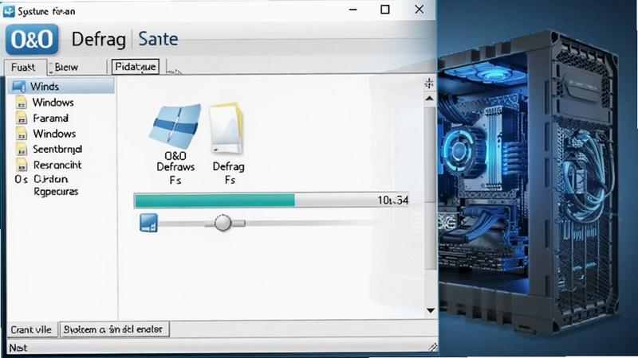Select the Winds drive in the sidebar
Viewport: 638px width, 358px height.
61,86
